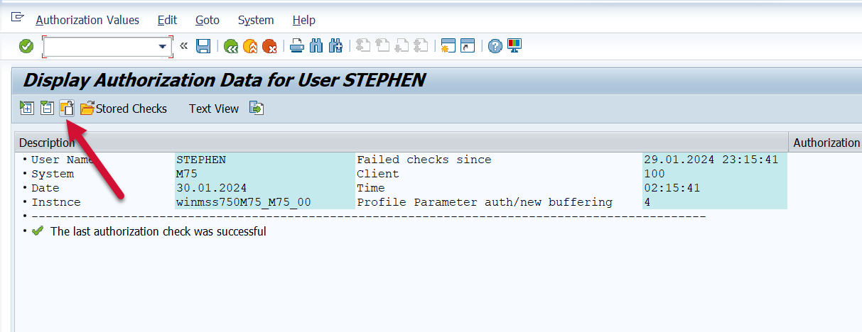The width and height of the screenshot is (862, 332).
Task: Click the Find Next binoculars icon
Action: pyautogui.click(x=335, y=46)
